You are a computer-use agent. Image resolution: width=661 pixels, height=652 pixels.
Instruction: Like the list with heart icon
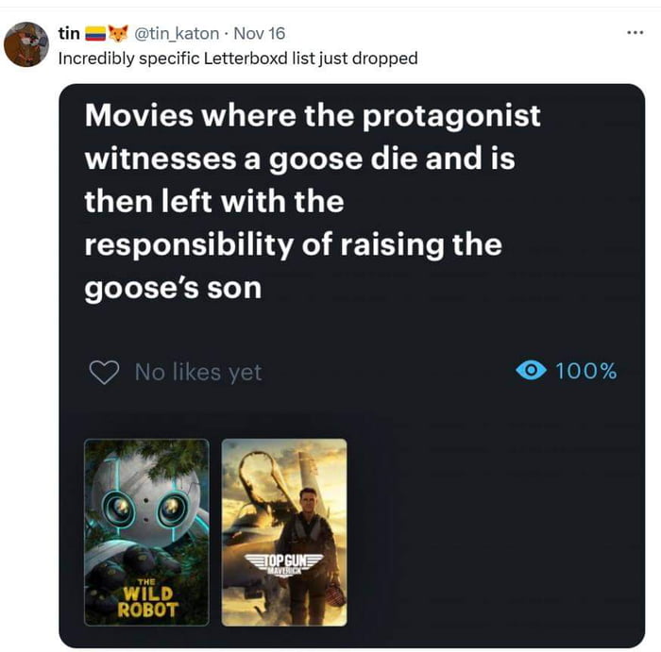(x=104, y=373)
